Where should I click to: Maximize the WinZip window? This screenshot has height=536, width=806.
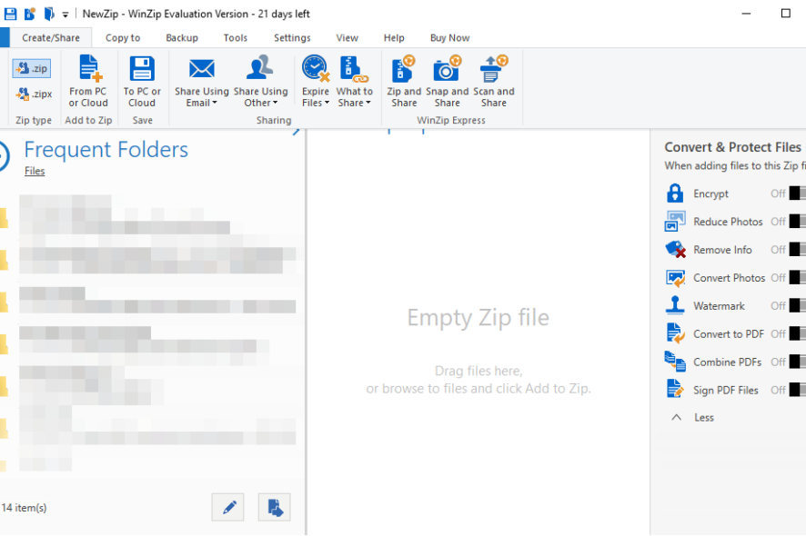click(x=785, y=14)
